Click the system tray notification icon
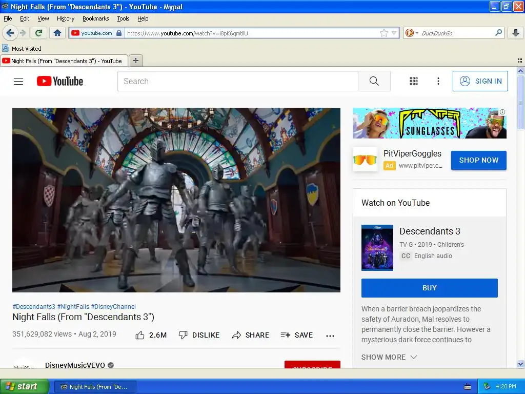525x394 pixels. [x=487, y=386]
